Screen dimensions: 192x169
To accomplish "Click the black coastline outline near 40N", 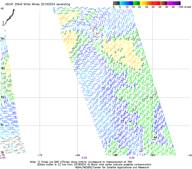I will [x=8, y=17].
